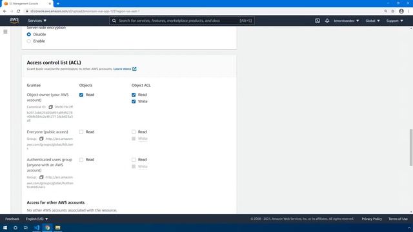
Task: Open the Global region dropdown
Action: point(372,21)
